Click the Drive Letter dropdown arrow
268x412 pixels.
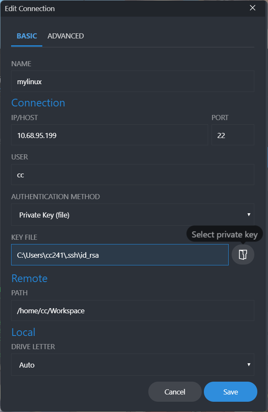pyautogui.click(x=249, y=365)
